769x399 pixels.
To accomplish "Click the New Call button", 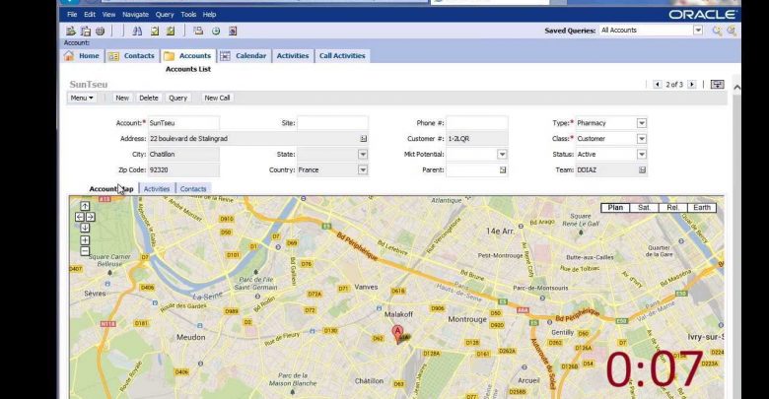I will pos(217,99).
